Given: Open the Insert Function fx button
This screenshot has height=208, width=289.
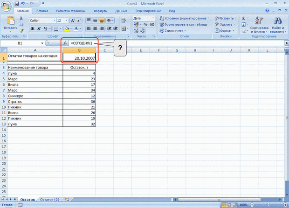Looking at the screenshot, I should pyautogui.click(x=65, y=43).
